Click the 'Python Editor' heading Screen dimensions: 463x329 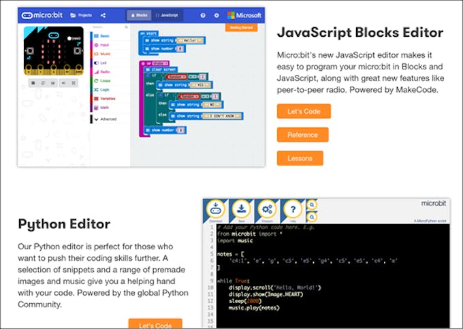(64, 224)
